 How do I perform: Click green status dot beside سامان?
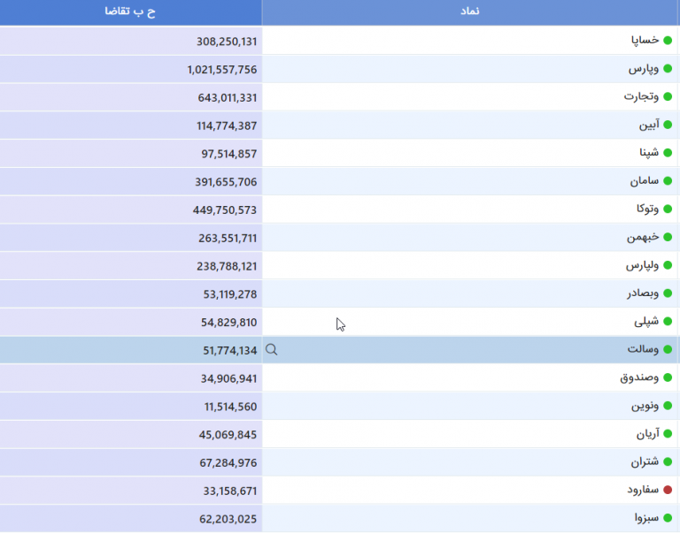point(668,181)
